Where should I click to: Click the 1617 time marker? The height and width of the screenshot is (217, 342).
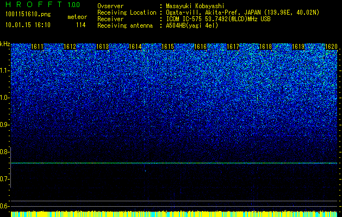pos(233,47)
